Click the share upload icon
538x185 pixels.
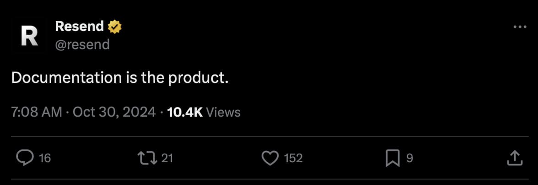point(515,158)
